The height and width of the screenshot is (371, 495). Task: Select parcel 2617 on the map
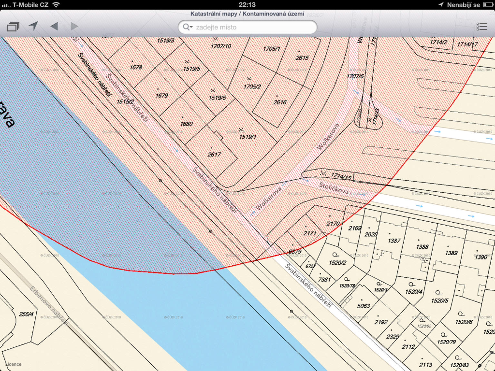[x=214, y=154]
